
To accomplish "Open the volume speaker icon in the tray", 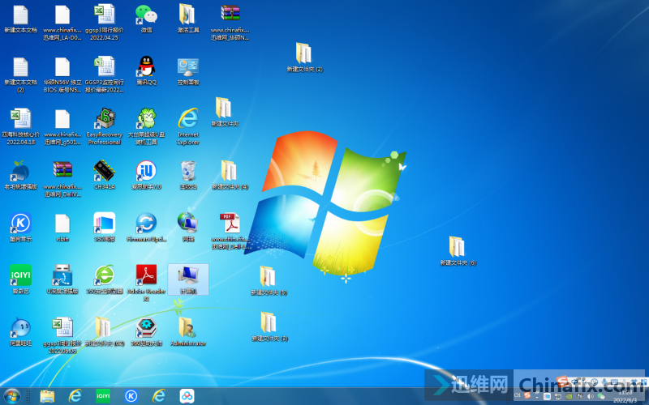I will [590, 396].
